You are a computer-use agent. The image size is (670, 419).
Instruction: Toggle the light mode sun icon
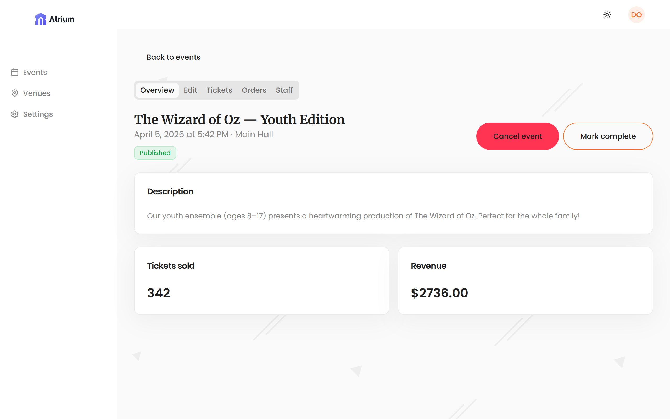(x=607, y=15)
